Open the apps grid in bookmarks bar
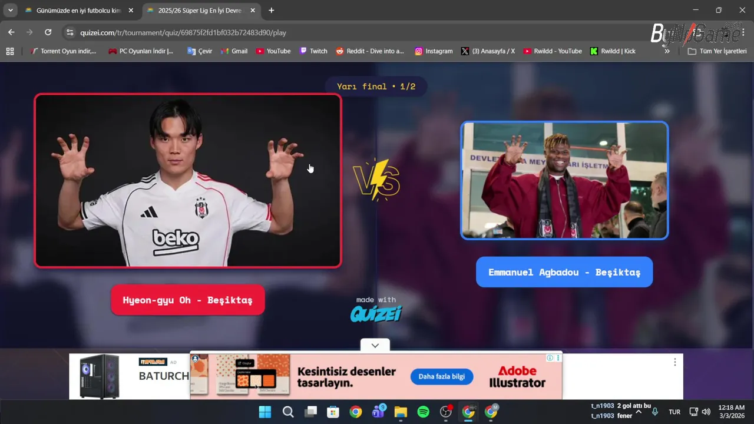The width and height of the screenshot is (754, 424). pyautogui.click(x=10, y=51)
